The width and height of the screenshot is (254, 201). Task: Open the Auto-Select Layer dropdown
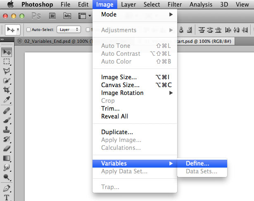pos(69,30)
